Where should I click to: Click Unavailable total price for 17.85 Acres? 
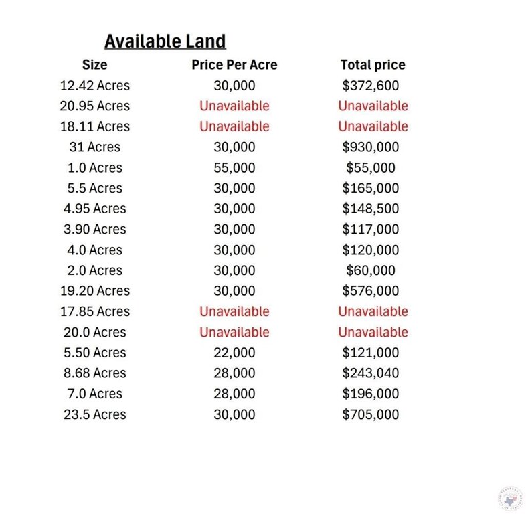pyautogui.click(x=373, y=312)
